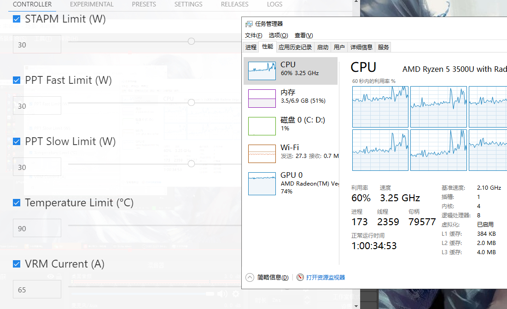Select the CPU item in performance sidebar
Image resolution: width=507 pixels, height=309 pixels.
click(291, 71)
